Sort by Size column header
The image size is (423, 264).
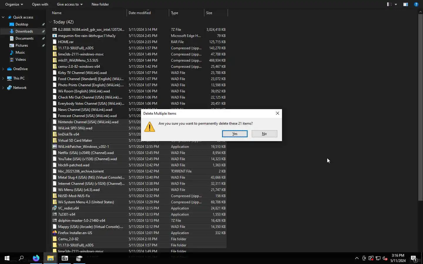click(216, 13)
